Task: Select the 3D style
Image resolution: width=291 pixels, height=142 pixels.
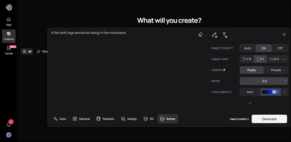Action: coord(149,119)
